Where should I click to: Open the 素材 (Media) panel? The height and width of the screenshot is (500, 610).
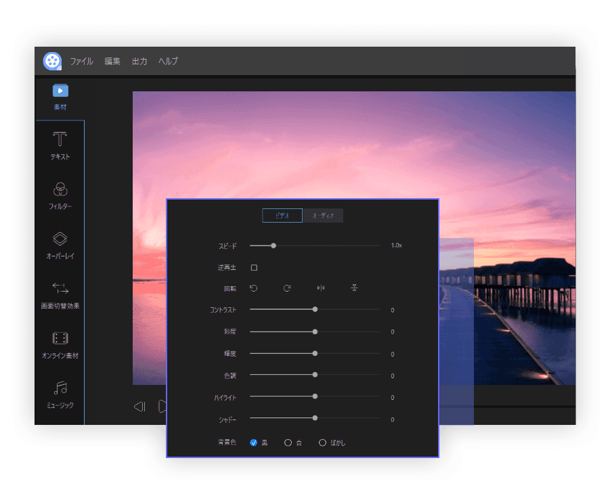click(x=60, y=96)
